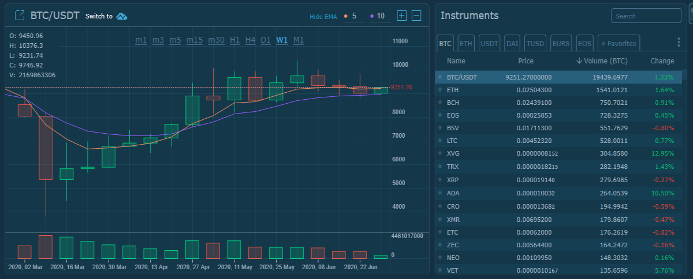Screen dimensions: 693x279
Task: Select the H4 timeframe
Action: coord(250,40)
